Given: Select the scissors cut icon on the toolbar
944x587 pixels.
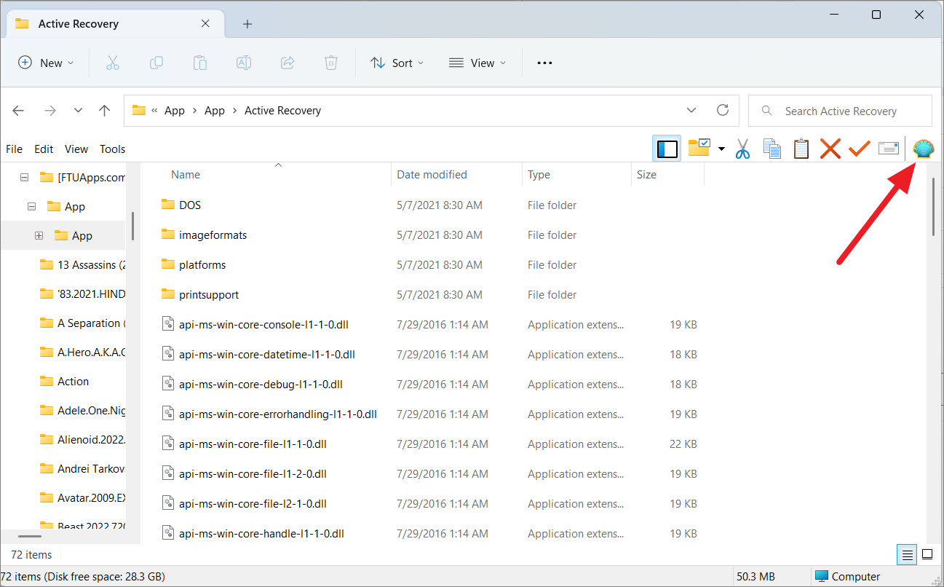Looking at the screenshot, I should point(742,149).
